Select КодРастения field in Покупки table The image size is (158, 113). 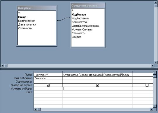[x=27, y=21]
